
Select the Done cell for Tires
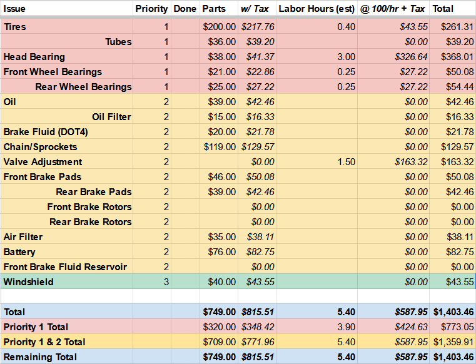(185, 27)
